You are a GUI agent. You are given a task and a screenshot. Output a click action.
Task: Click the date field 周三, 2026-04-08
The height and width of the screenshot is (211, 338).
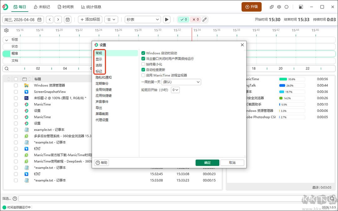tap(23, 20)
